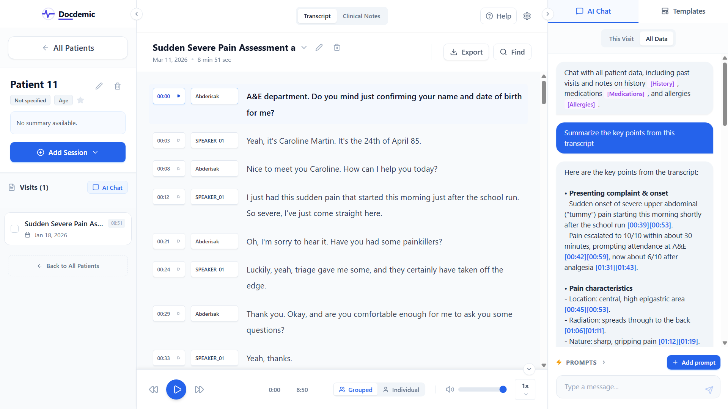
Task: Open Find in transcript
Action: pos(512,52)
